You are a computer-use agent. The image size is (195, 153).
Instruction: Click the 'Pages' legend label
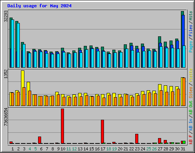pos(191,47)
